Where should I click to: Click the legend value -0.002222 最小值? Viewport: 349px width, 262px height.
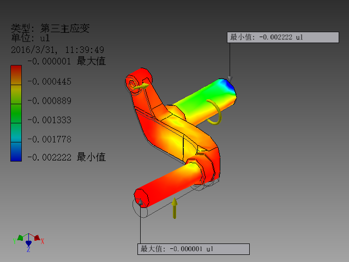tap(67, 157)
